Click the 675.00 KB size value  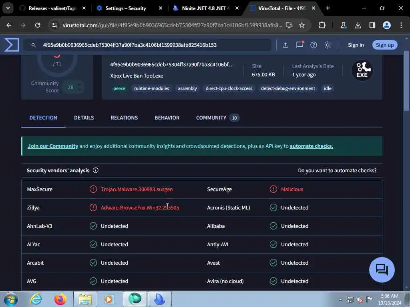coord(263,75)
